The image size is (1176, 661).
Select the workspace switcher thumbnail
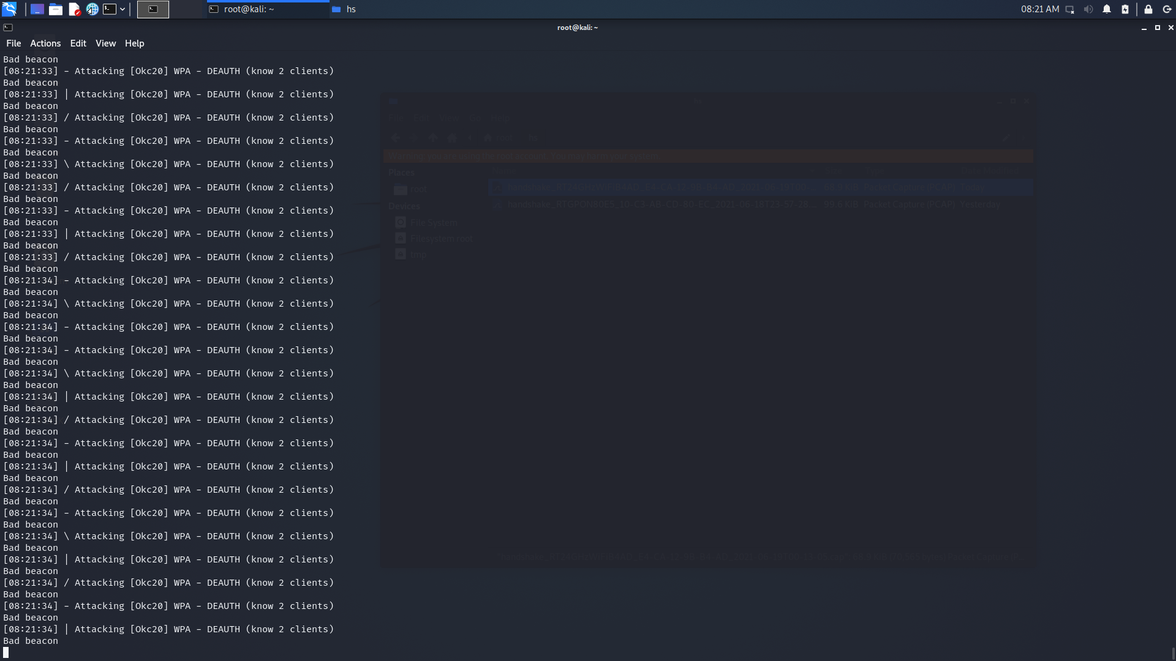(x=153, y=9)
